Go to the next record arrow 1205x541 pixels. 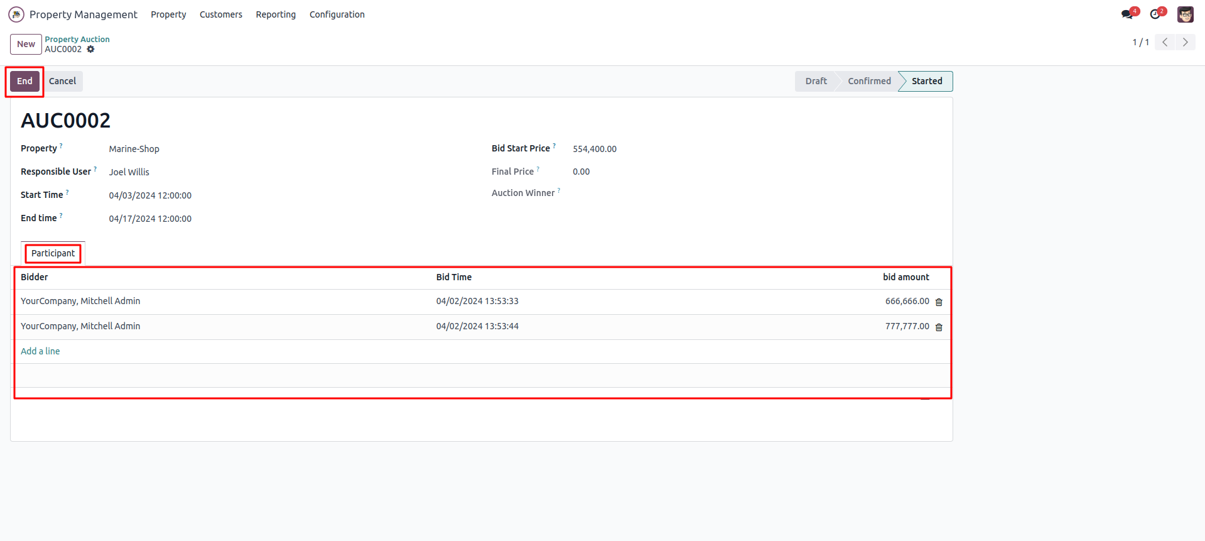coord(1185,42)
